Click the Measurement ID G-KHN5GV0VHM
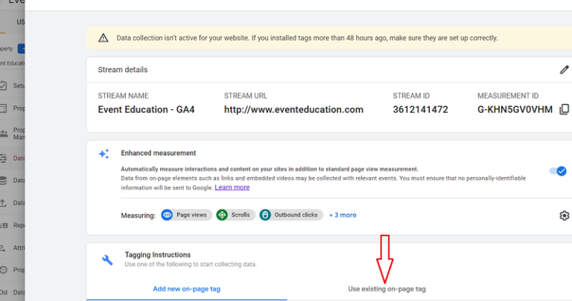The height and width of the screenshot is (301, 572). click(x=515, y=109)
